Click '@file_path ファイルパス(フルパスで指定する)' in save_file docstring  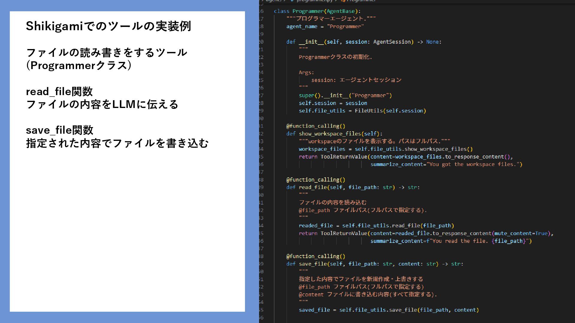(361, 287)
